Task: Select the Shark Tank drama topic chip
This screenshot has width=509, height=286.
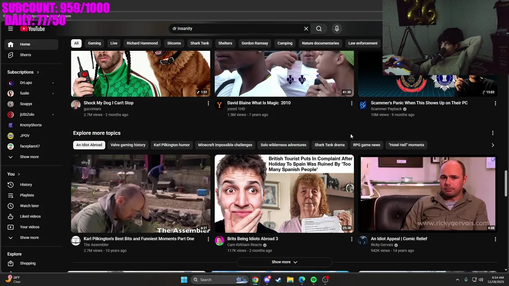Action: click(330, 145)
